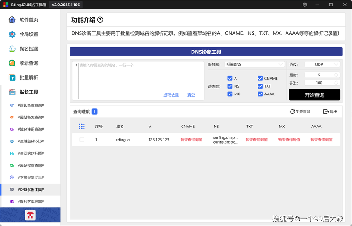Uncheck the MX record type checkbox
352x226 pixels.
230,94
